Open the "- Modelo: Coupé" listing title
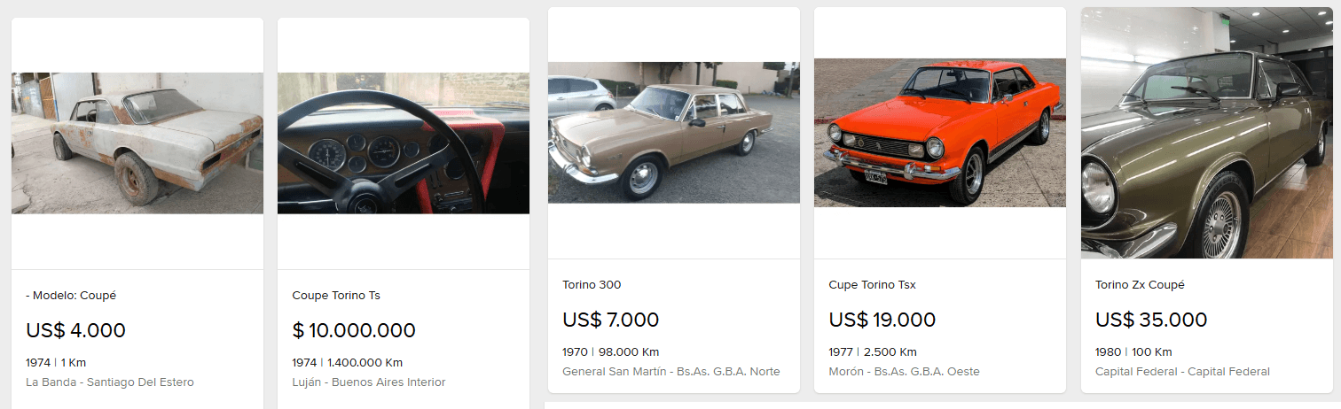The width and height of the screenshot is (1341, 409). pos(71,295)
